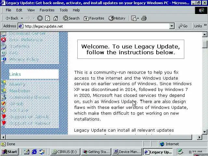The image size is (208, 156).
Task: Open Support on GitHub link
Action: coord(29,117)
